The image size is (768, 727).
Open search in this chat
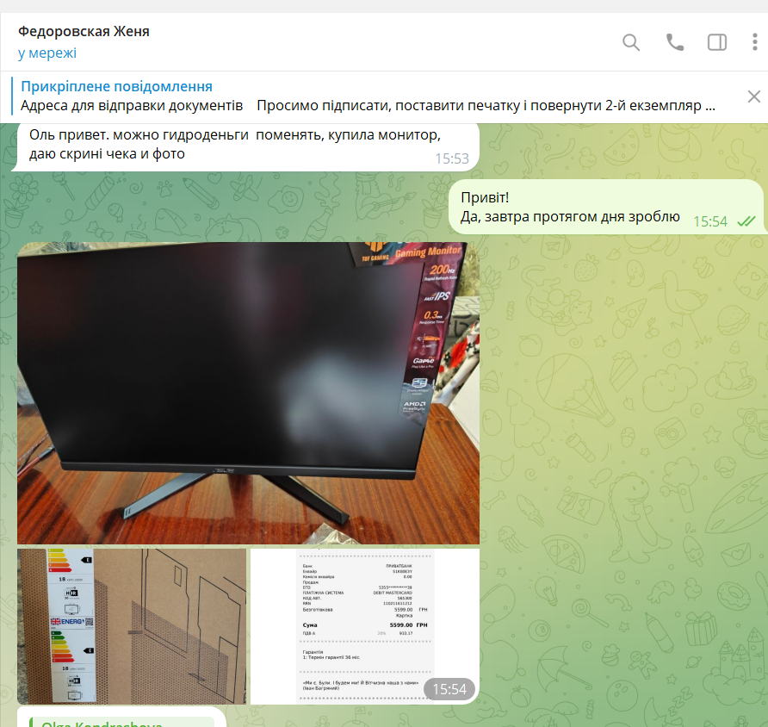(631, 42)
